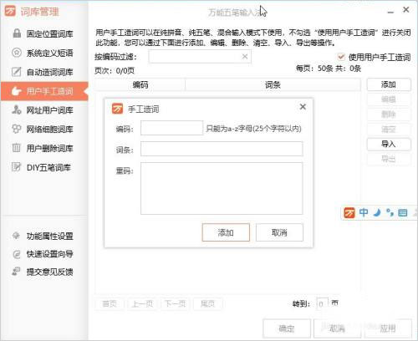Click the 重码 text area
Screen dimensions: 418x341
pyautogui.click(x=222, y=188)
